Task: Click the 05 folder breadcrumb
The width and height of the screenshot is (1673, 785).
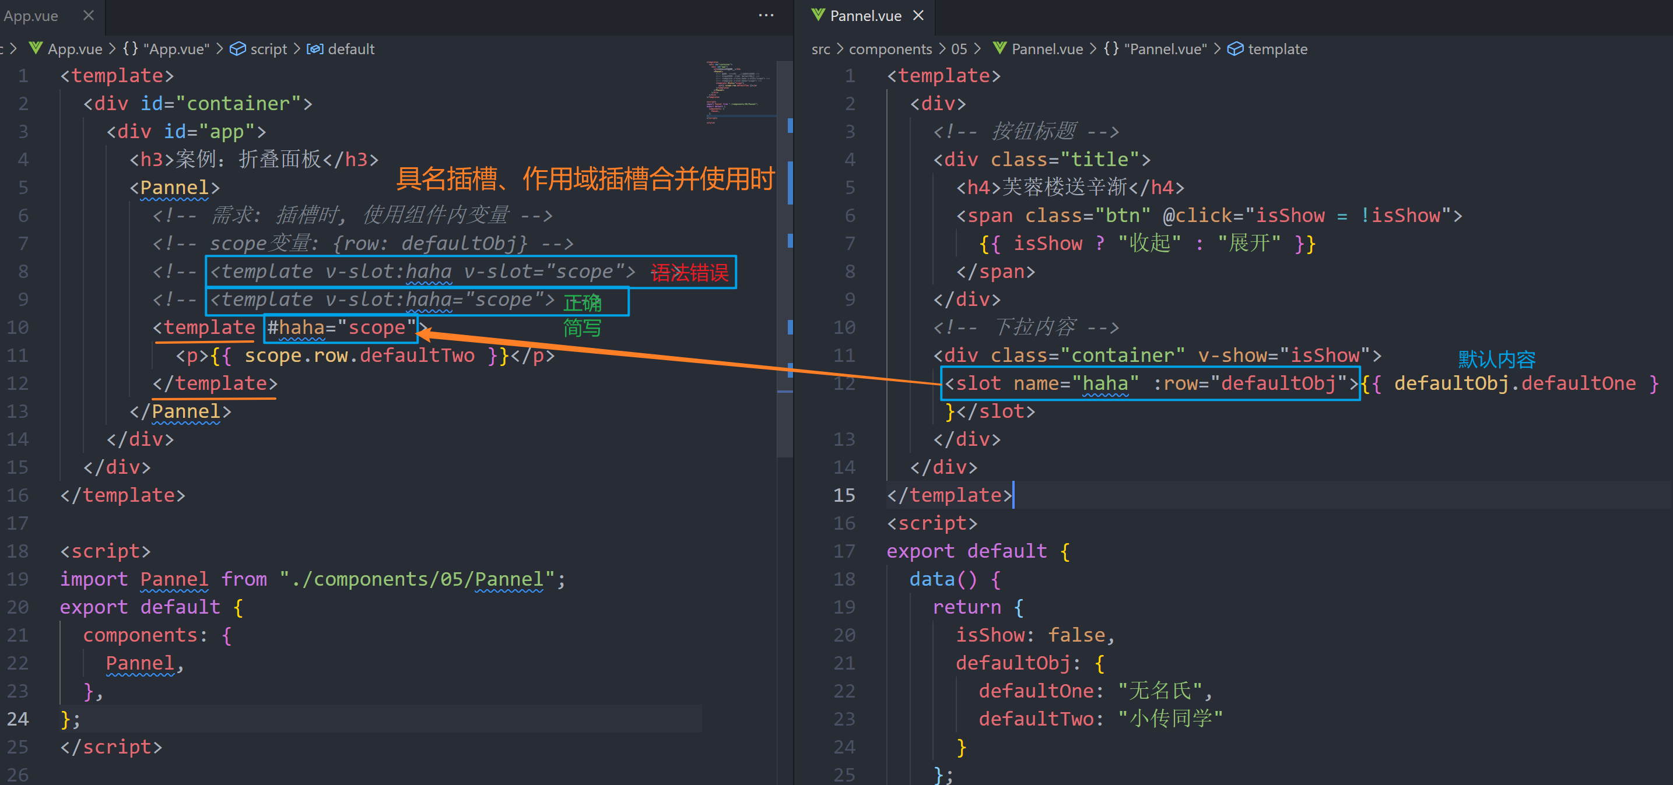Action: [959, 49]
